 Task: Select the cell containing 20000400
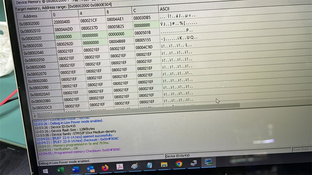62,22
